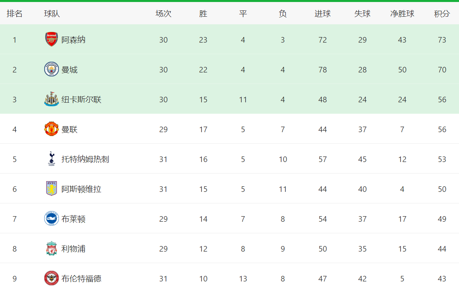Open the 曼城 team link

click(x=69, y=70)
